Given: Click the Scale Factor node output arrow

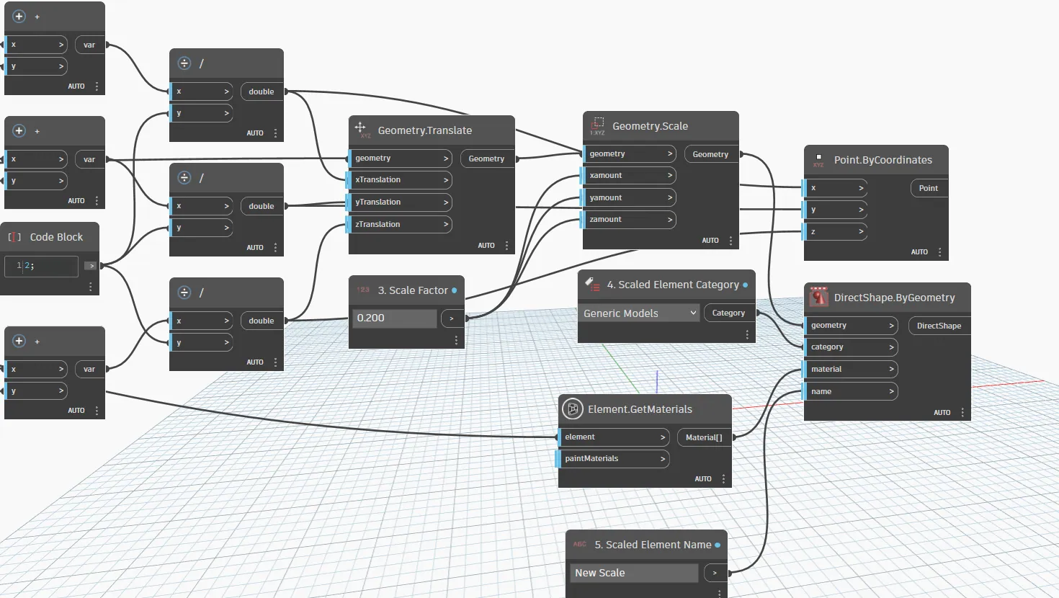Looking at the screenshot, I should pos(452,318).
